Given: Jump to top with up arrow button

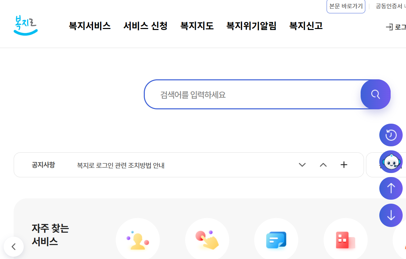Looking at the screenshot, I should 391,188.
